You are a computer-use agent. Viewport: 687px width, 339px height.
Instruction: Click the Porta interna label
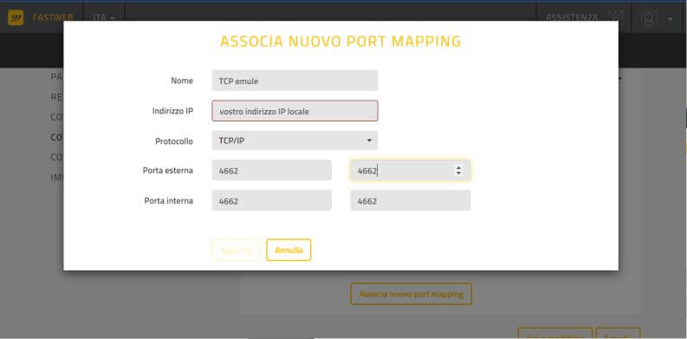click(169, 200)
